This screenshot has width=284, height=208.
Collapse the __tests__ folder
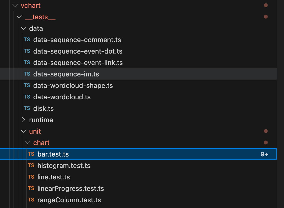tap(19, 17)
